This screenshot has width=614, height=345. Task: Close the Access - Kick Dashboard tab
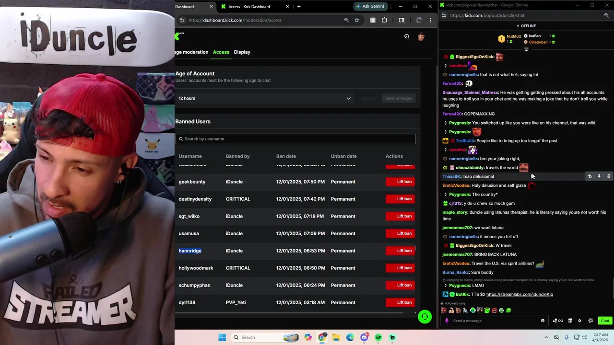pyautogui.click(x=288, y=6)
